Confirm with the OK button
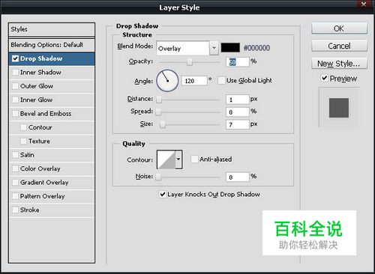Screen dimensions: 375x274 click(339, 28)
